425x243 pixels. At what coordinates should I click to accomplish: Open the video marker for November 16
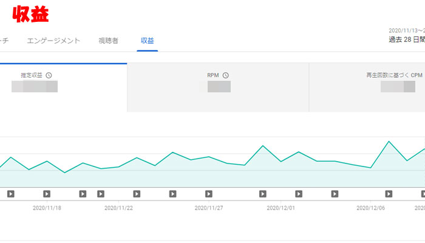(x=11, y=194)
